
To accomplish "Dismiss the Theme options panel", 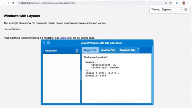I will point(186,9).
